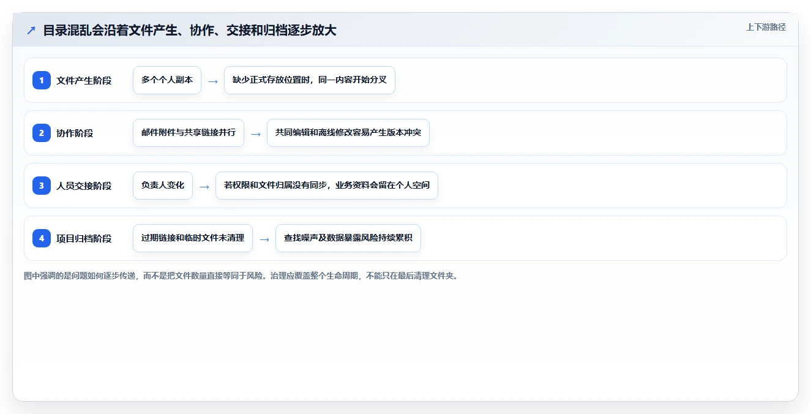This screenshot has height=414, width=811.
Task: Click the footnote starting with 图中强调的是问题如何逐步传递
Action: 241,276
